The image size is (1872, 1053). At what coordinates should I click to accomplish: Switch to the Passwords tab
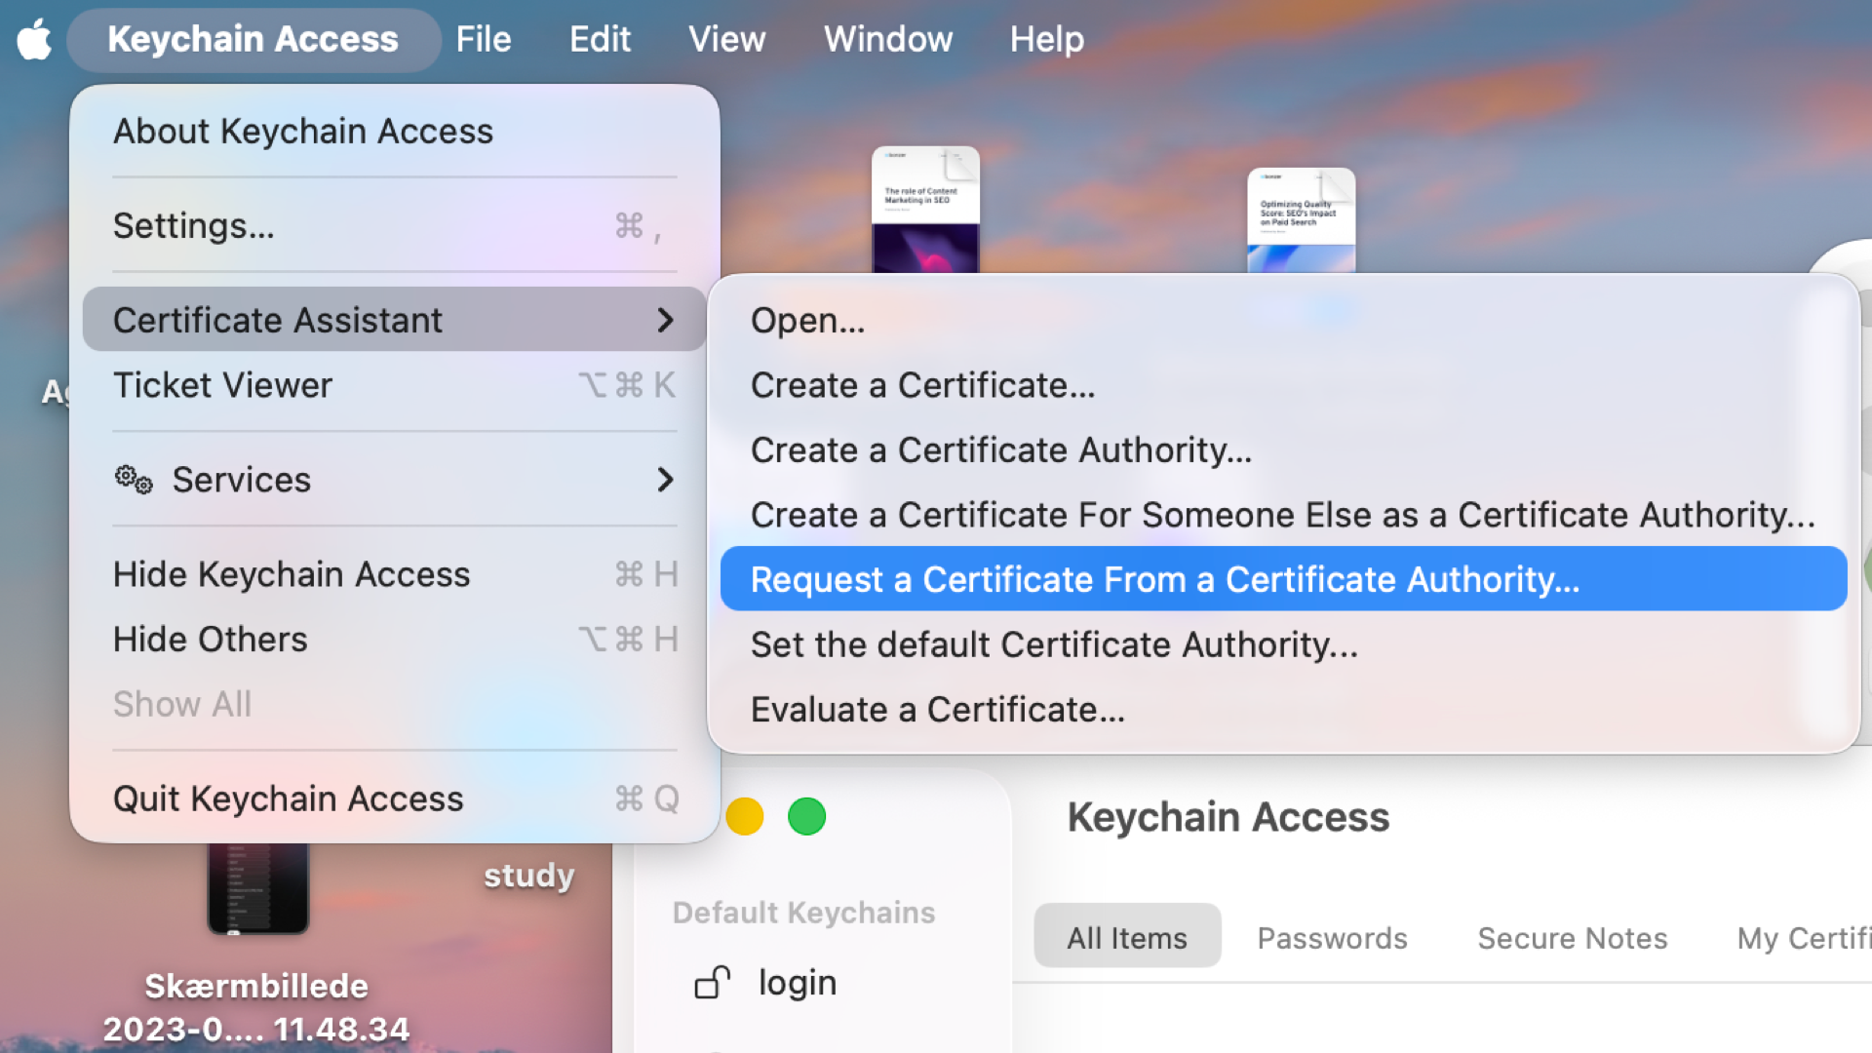click(1332, 938)
